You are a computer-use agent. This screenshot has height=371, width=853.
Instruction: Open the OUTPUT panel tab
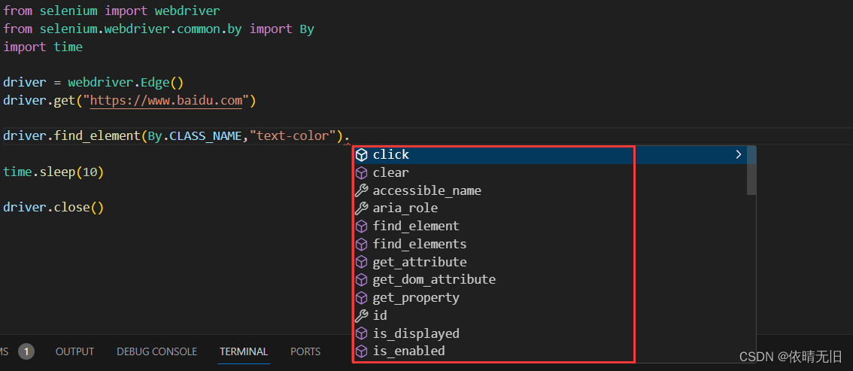coord(74,352)
